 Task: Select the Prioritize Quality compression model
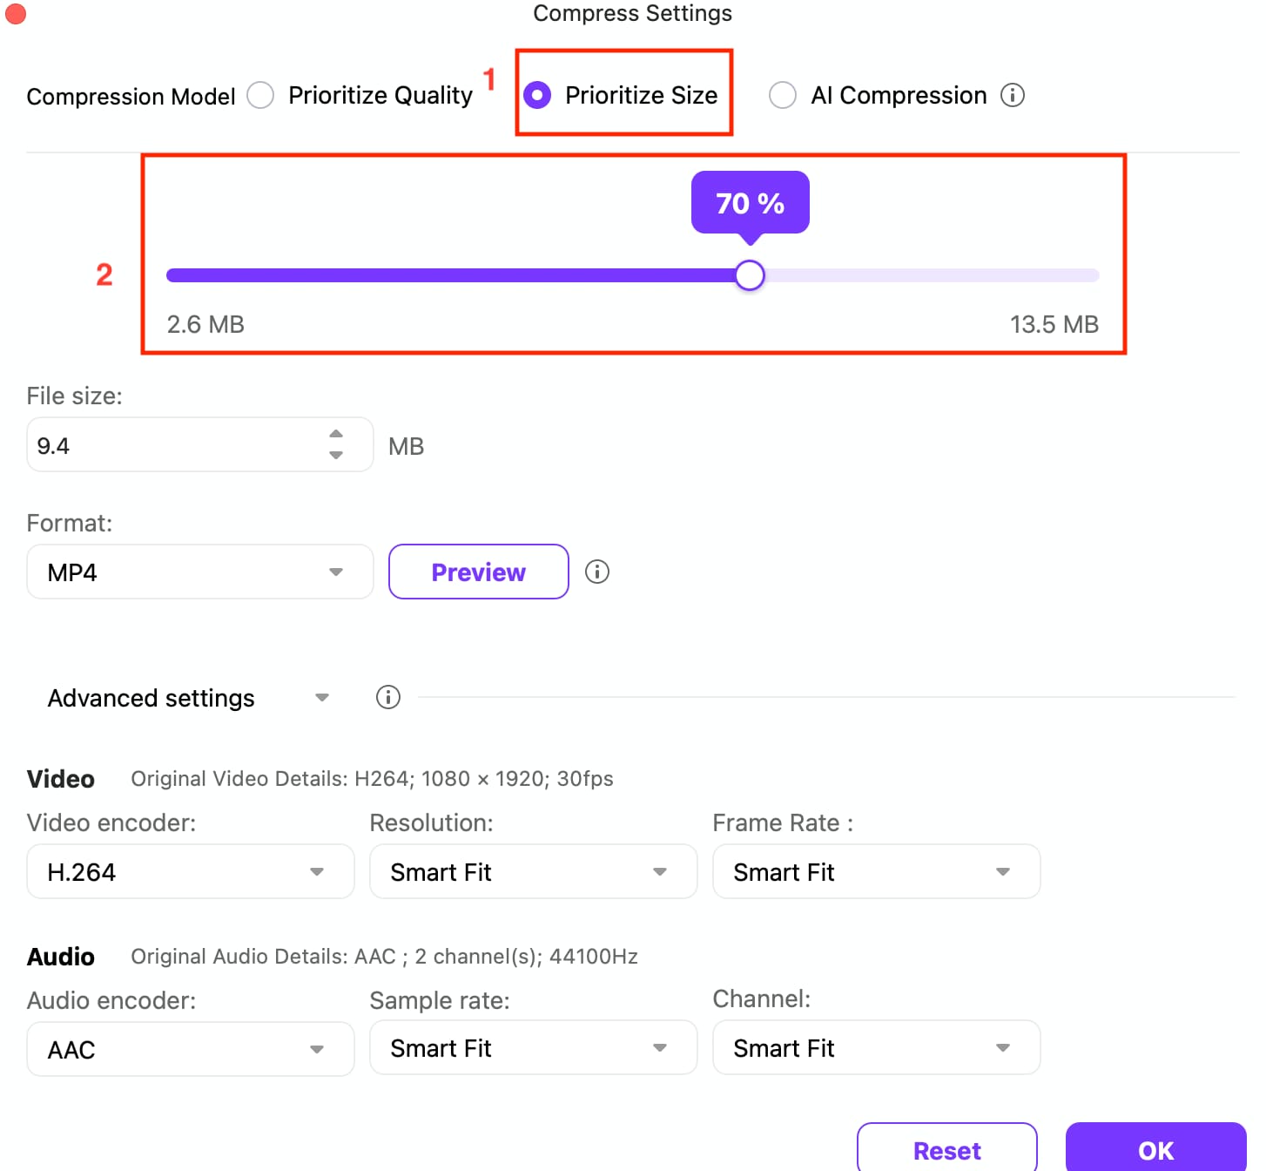coord(260,95)
